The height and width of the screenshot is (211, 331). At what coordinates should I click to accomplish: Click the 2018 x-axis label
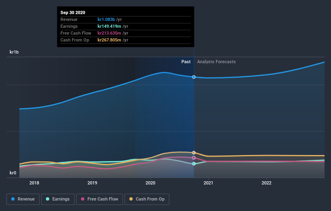tap(34, 183)
